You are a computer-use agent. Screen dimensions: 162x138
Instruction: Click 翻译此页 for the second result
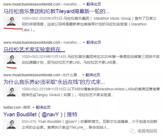coord(94,42)
